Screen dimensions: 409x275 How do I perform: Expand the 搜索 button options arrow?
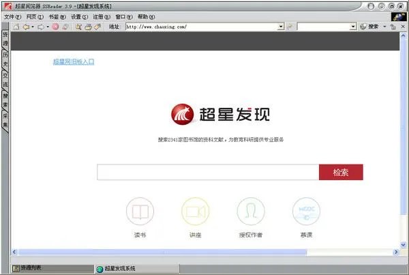[x=384, y=27]
